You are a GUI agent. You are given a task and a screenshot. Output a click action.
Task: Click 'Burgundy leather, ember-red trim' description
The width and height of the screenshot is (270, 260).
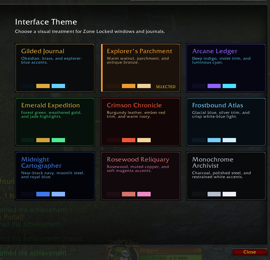pos(136,115)
